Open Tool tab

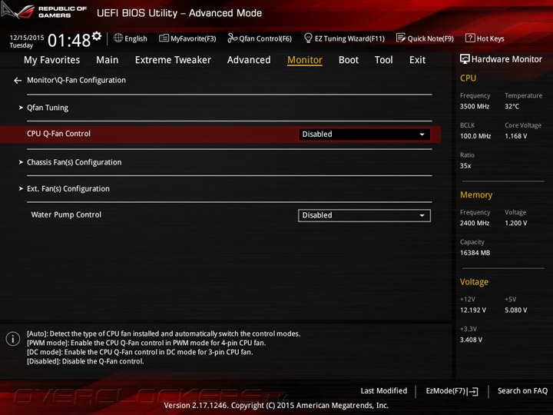383,60
